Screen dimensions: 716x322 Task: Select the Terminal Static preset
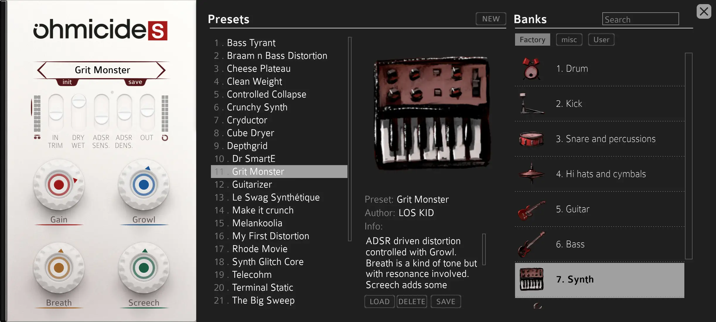(x=279, y=287)
